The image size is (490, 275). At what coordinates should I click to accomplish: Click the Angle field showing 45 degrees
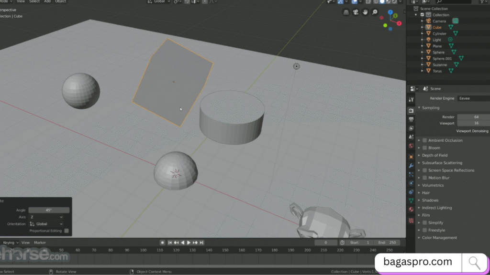point(49,210)
